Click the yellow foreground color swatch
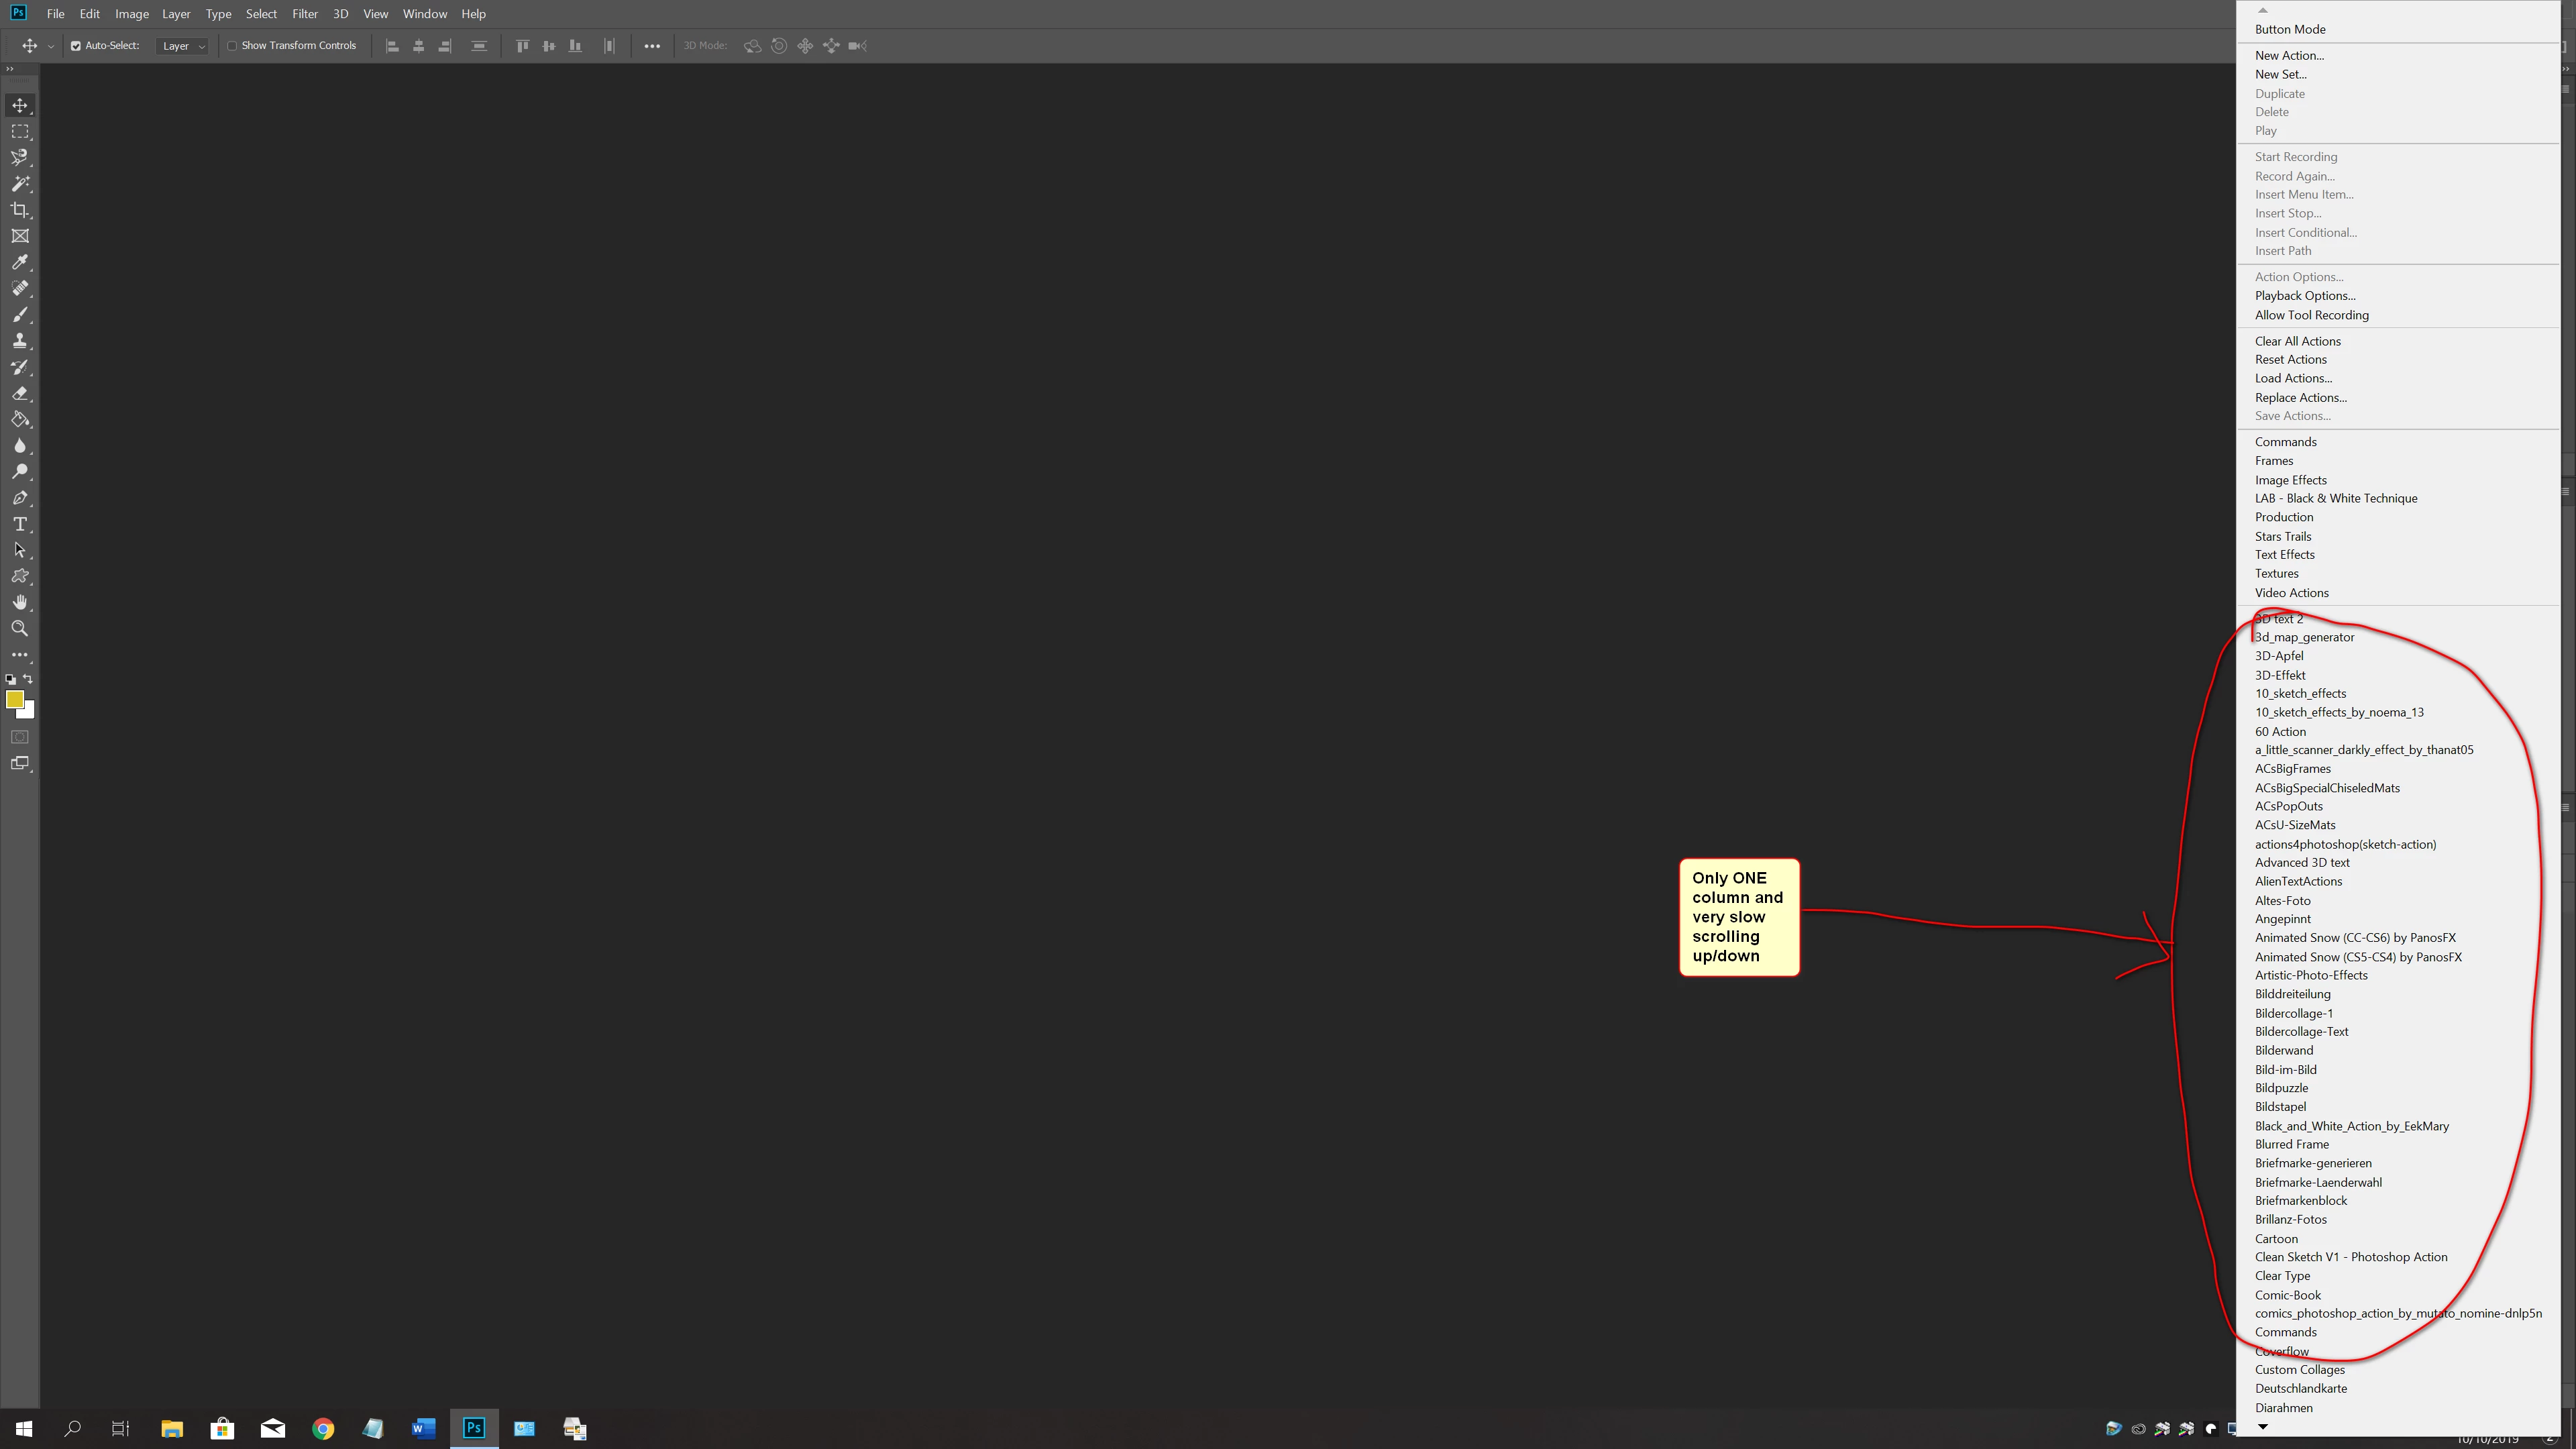 click(x=14, y=700)
